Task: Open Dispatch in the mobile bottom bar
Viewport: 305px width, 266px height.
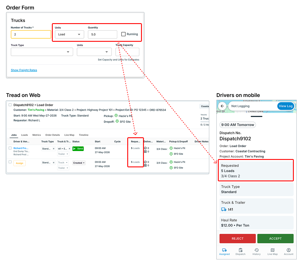Action: [241, 252]
